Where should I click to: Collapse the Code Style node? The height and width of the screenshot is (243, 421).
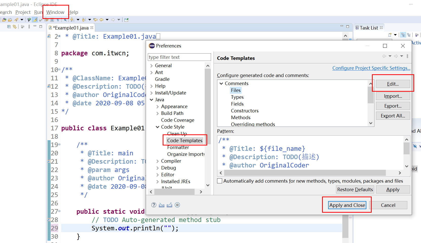click(x=157, y=127)
